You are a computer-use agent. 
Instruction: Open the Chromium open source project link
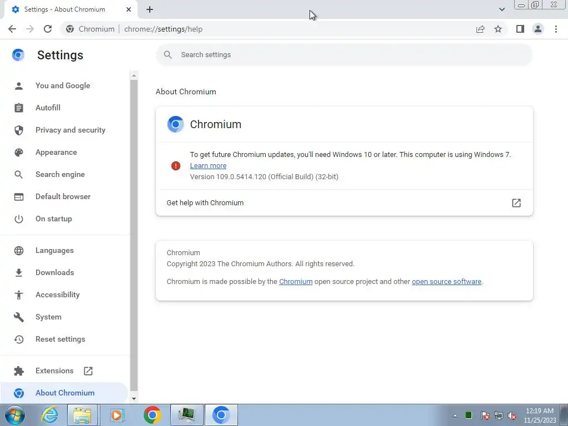296,281
